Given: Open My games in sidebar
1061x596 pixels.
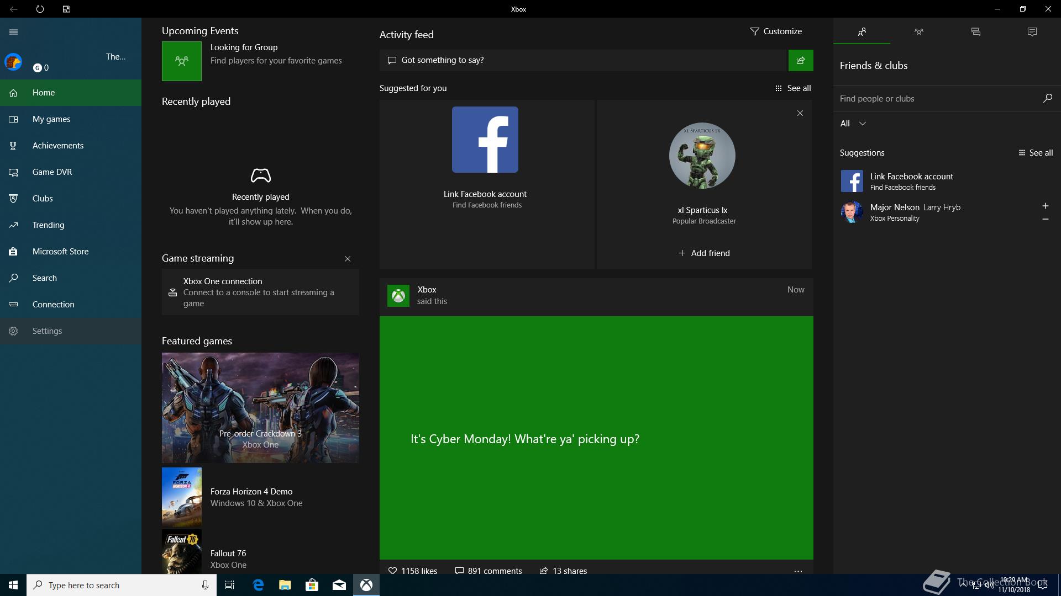Looking at the screenshot, I should pos(71,119).
